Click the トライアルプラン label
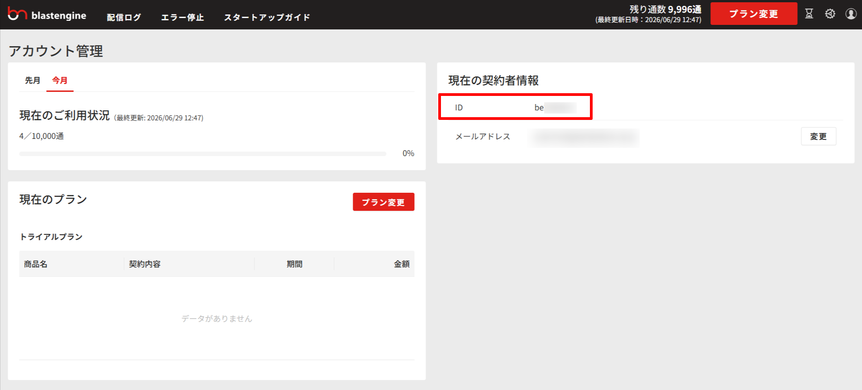This screenshot has height=390, width=862. pos(51,237)
